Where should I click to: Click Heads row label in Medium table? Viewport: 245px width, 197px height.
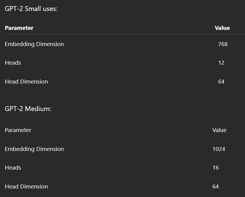coord(13,168)
